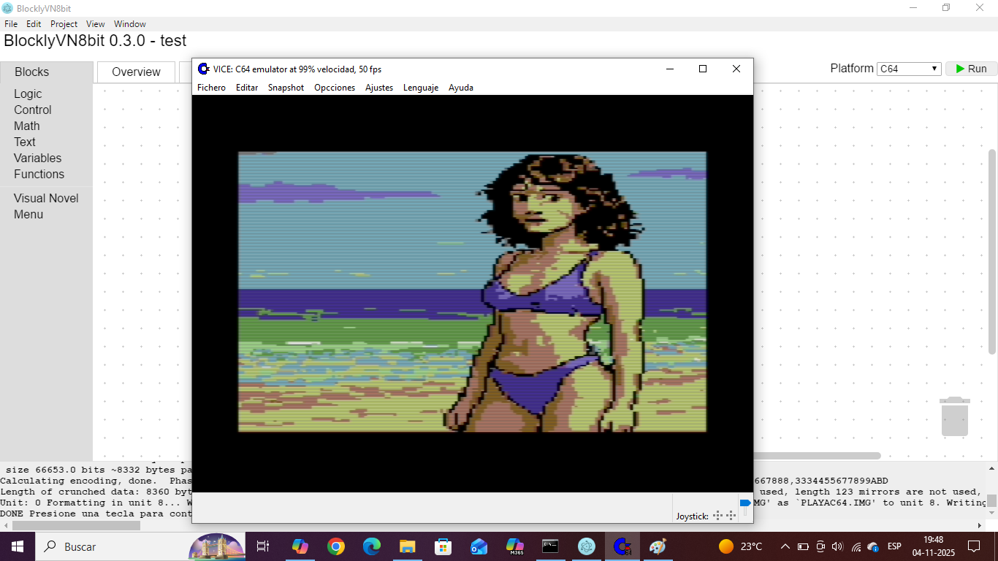
Task: Click the London Bridge search highlight image
Action: pyautogui.click(x=217, y=546)
